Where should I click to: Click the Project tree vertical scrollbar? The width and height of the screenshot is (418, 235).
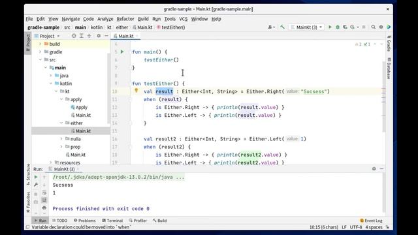tap(108, 88)
